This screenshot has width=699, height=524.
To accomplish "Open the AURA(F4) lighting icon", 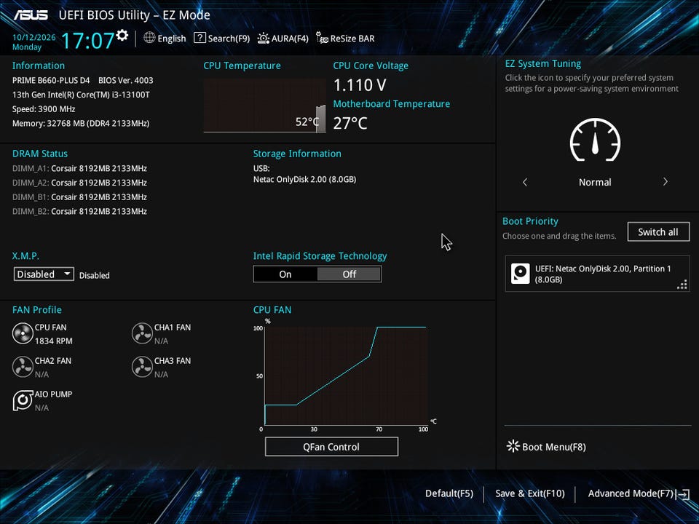I will click(x=263, y=39).
